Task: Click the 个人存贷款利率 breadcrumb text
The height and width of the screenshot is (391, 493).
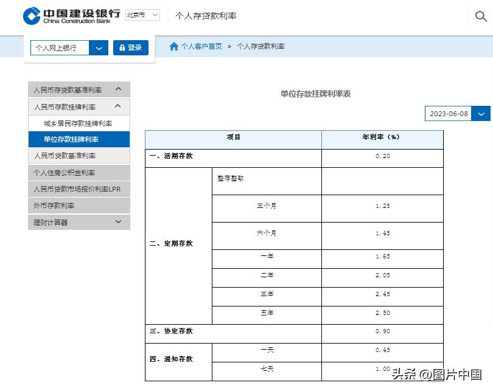Action: [260, 46]
